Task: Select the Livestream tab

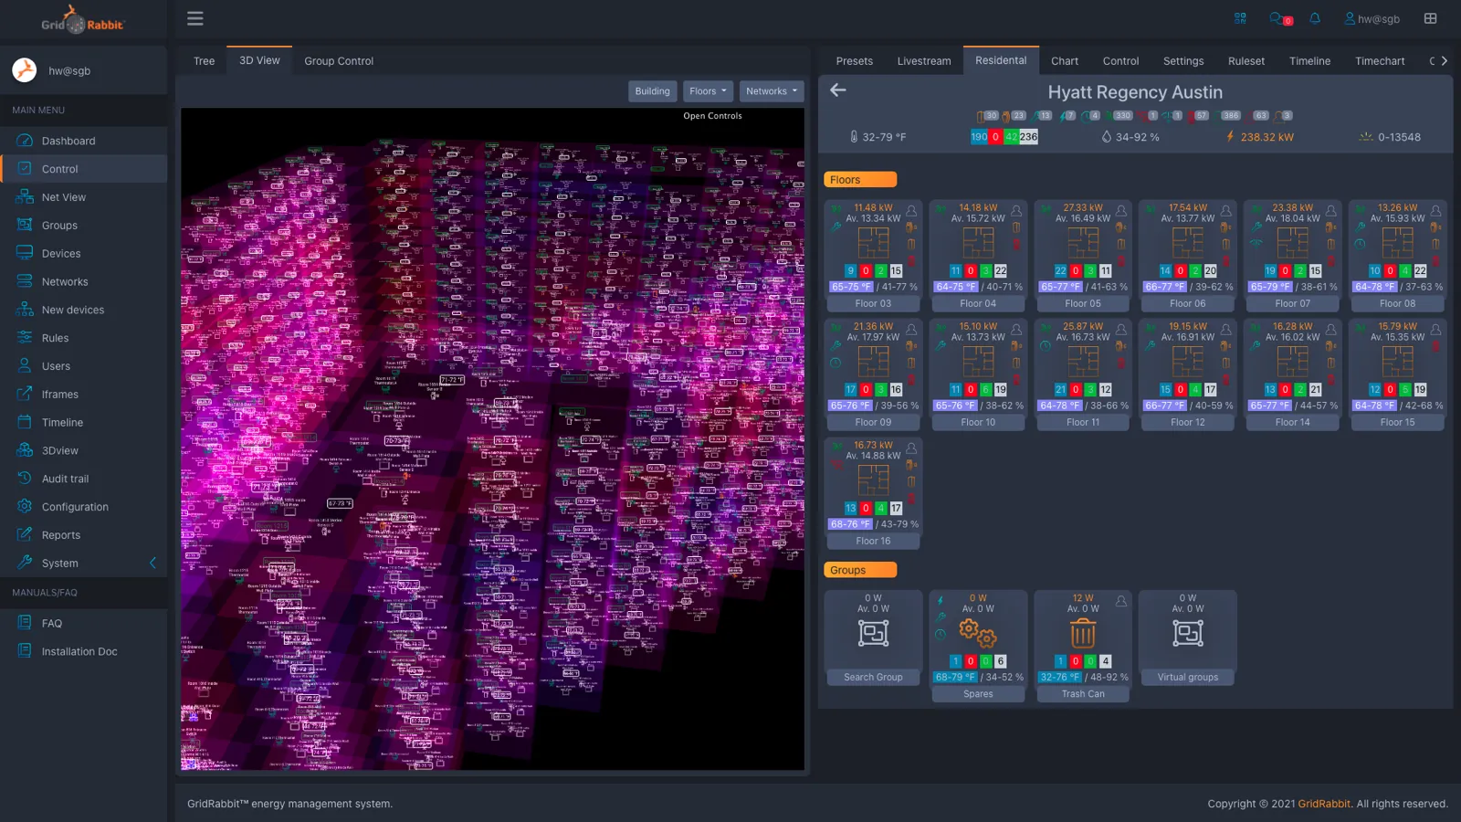Action: pyautogui.click(x=924, y=61)
